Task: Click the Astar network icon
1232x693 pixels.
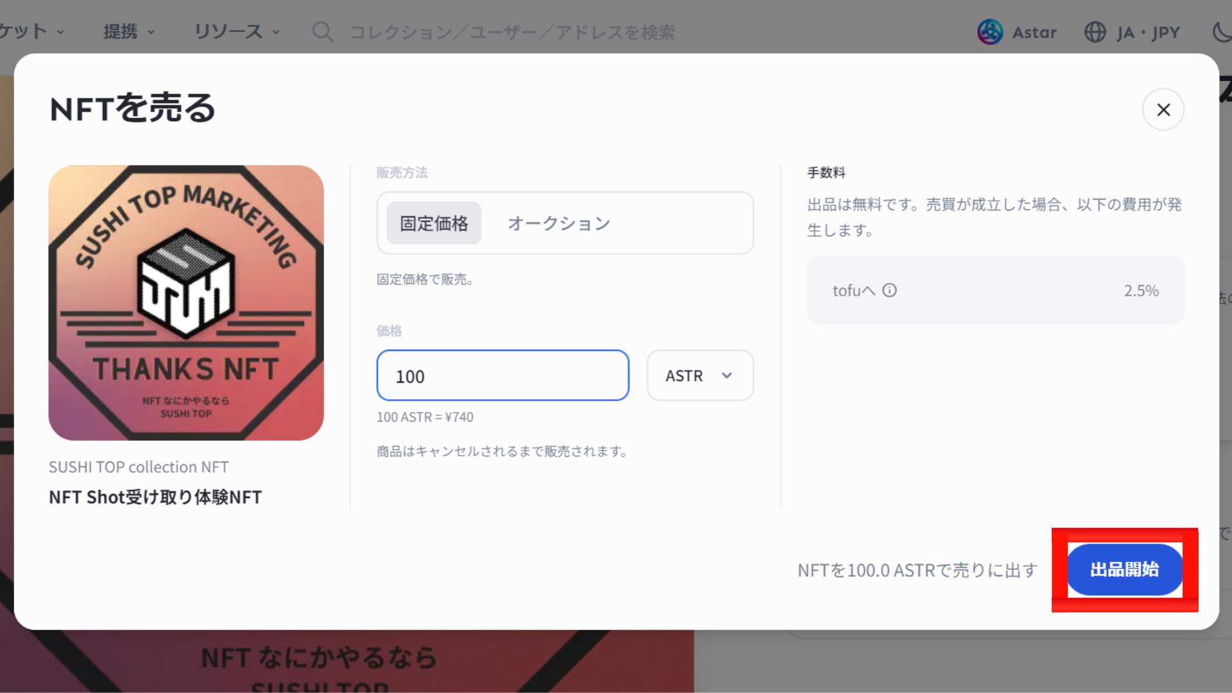Action: [990, 31]
